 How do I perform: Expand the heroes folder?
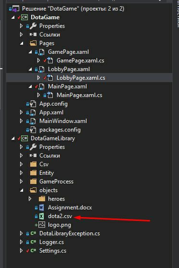pyautogui.click(x=30, y=199)
